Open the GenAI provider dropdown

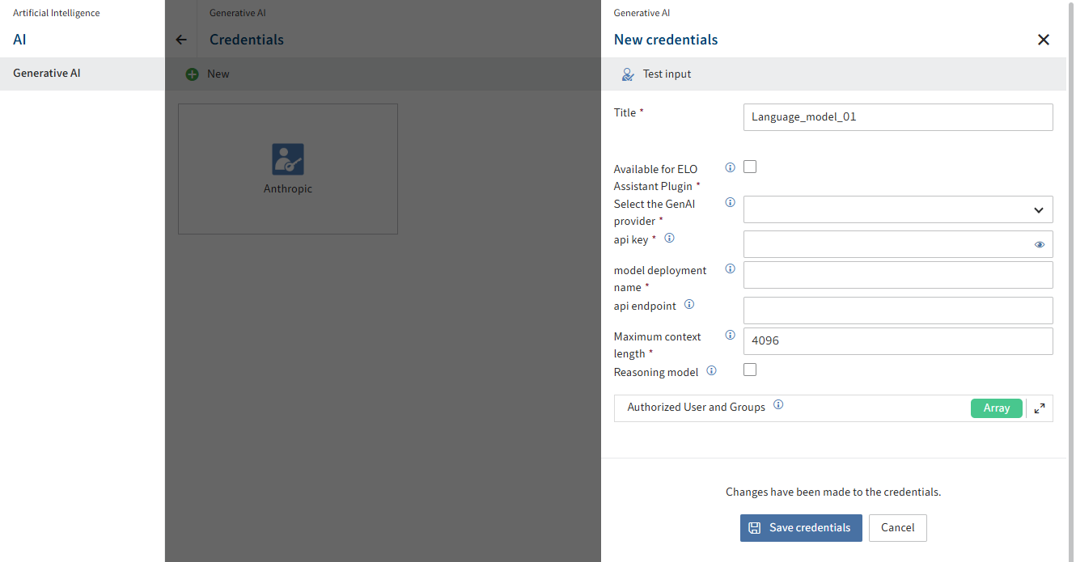click(898, 209)
